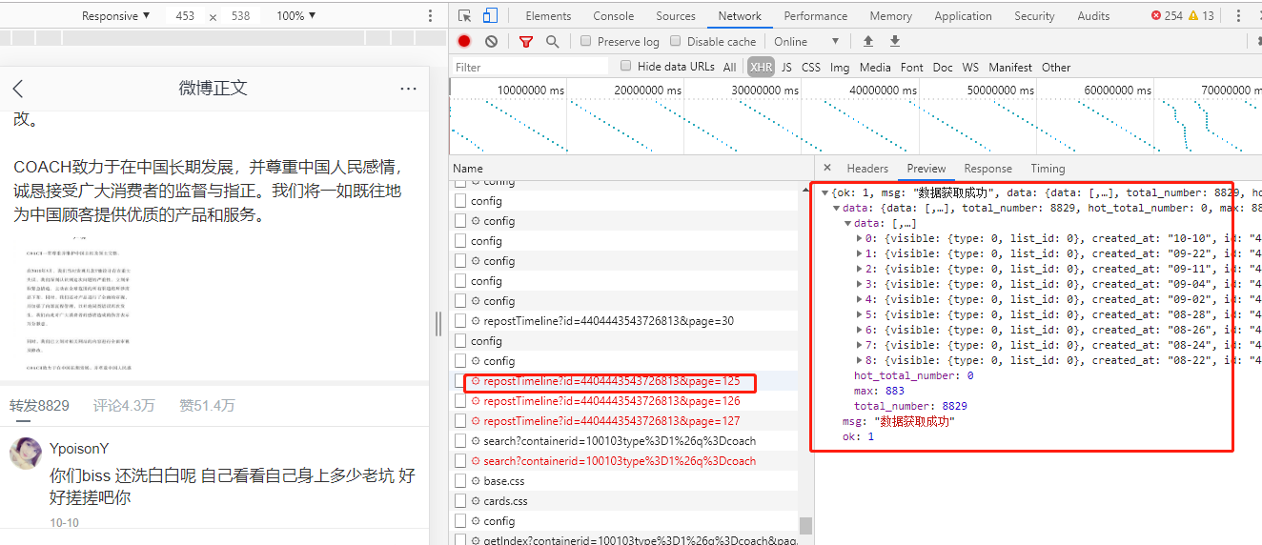Switch to the Response detail tab
The image size is (1262, 545).
point(987,168)
